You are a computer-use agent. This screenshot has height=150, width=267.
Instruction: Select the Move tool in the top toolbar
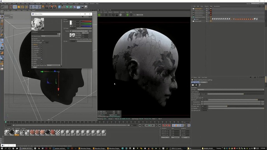[x=15, y=7]
